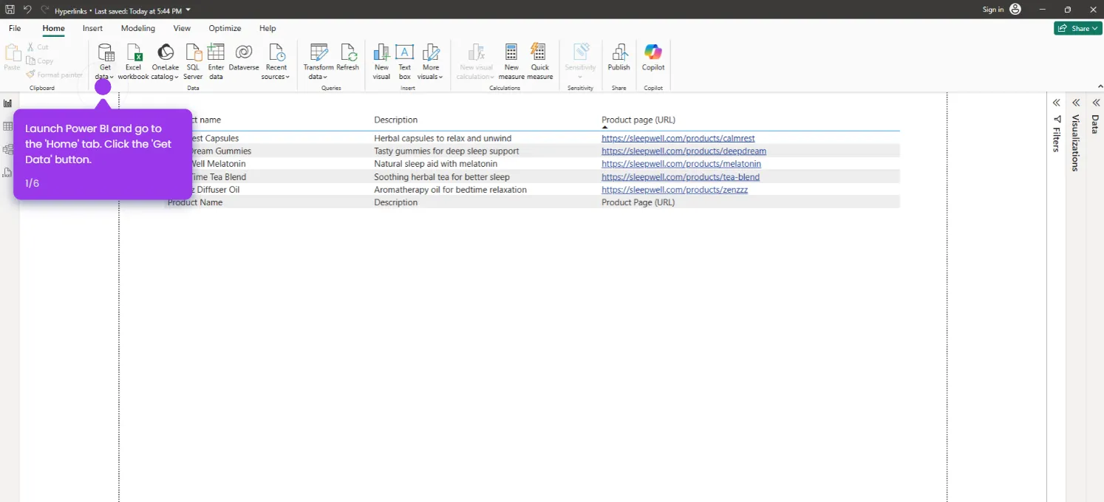
Task: Switch to Report view in left sidebar
Action: (x=8, y=103)
